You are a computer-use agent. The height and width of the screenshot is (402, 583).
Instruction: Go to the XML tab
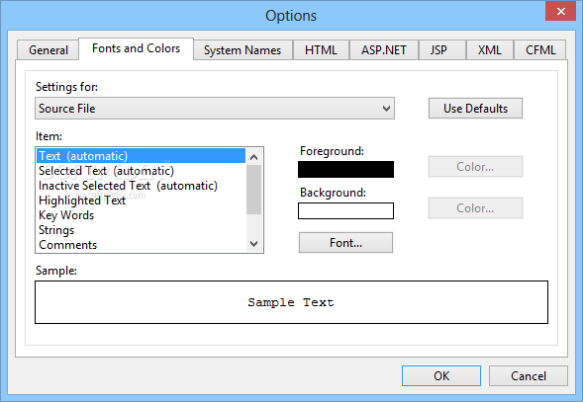click(x=489, y=50)
